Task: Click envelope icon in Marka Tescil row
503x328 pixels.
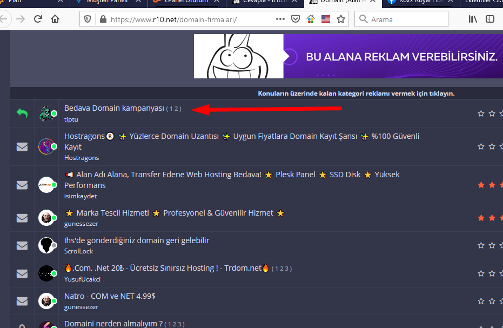Action: 22,218
